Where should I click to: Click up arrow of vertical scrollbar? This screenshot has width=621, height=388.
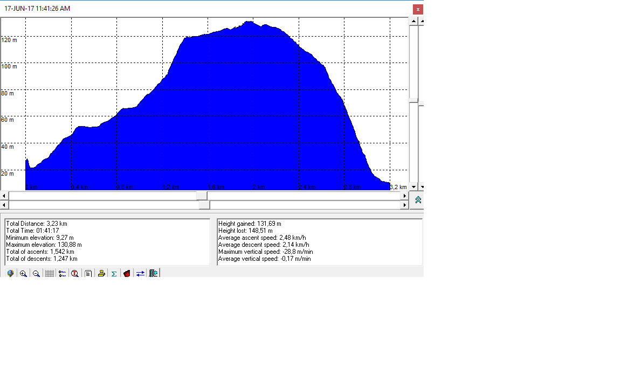(x=413, y=21)
